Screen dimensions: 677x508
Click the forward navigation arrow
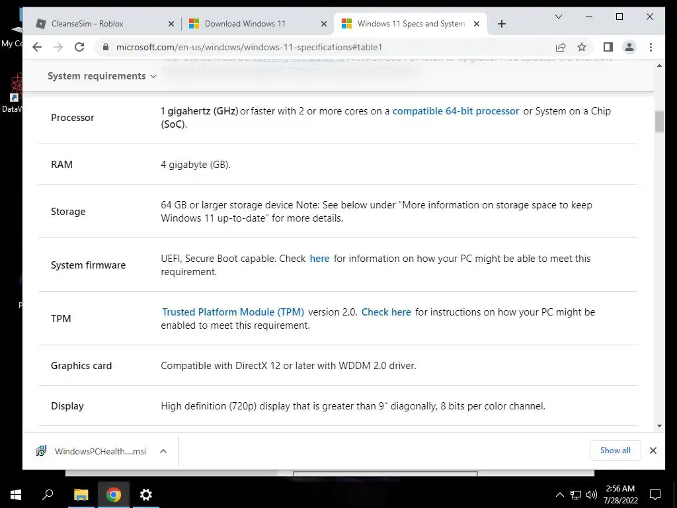(x=58, y=47)
